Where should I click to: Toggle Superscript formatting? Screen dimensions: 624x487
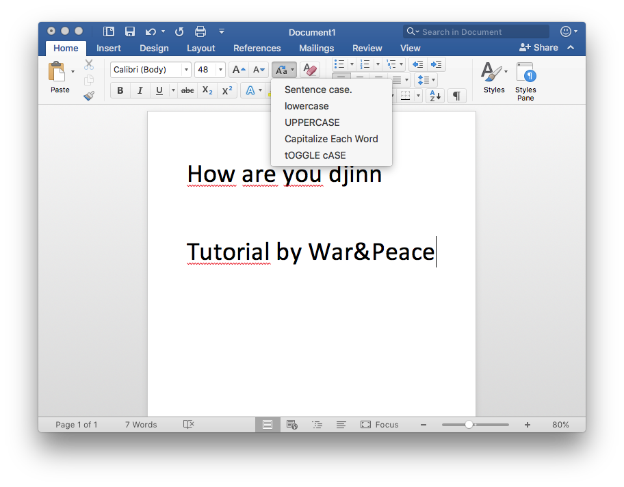[x=227, y=91]
